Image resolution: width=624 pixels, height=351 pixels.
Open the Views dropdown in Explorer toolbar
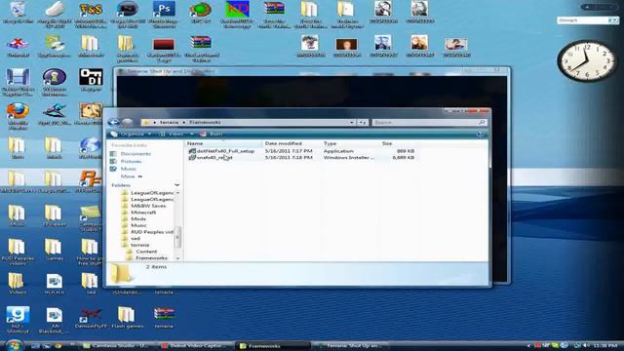tap(175, 135)
